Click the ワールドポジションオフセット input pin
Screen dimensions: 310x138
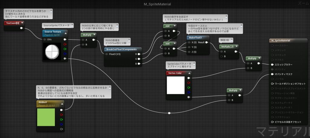pyautogui.click(x=272, y=84)
